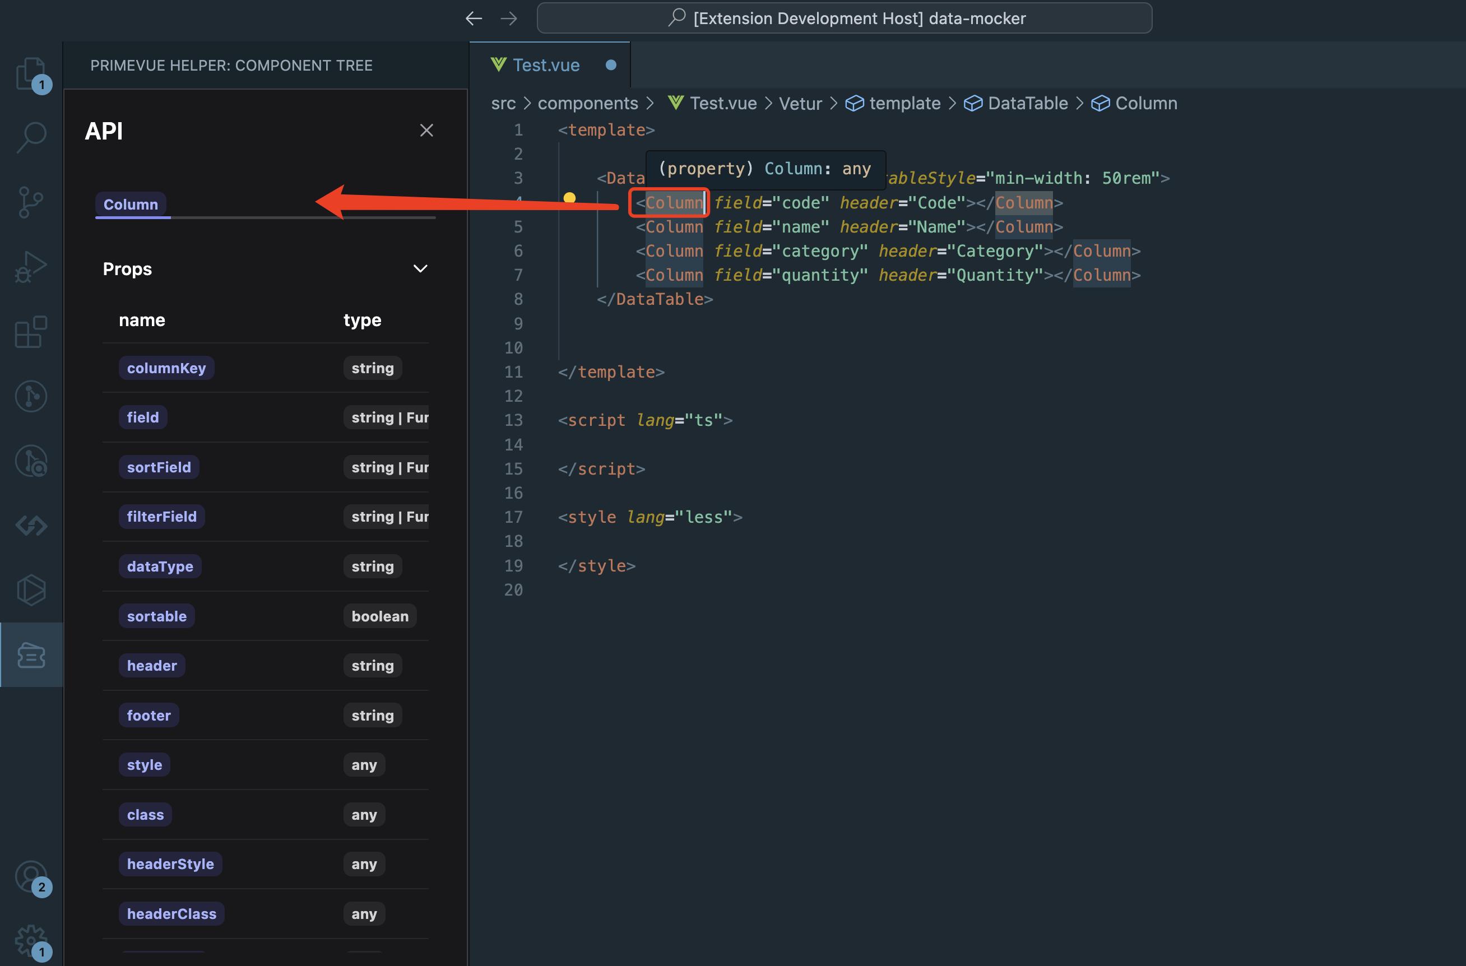This screenshot has width=1466, height=966.
Task: Click the clock search icon in activity bar
Action: [31, 461]
